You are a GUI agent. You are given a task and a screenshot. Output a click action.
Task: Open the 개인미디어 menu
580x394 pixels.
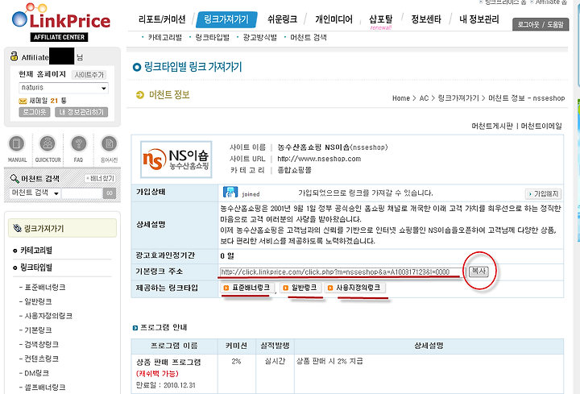coord(333,19)
